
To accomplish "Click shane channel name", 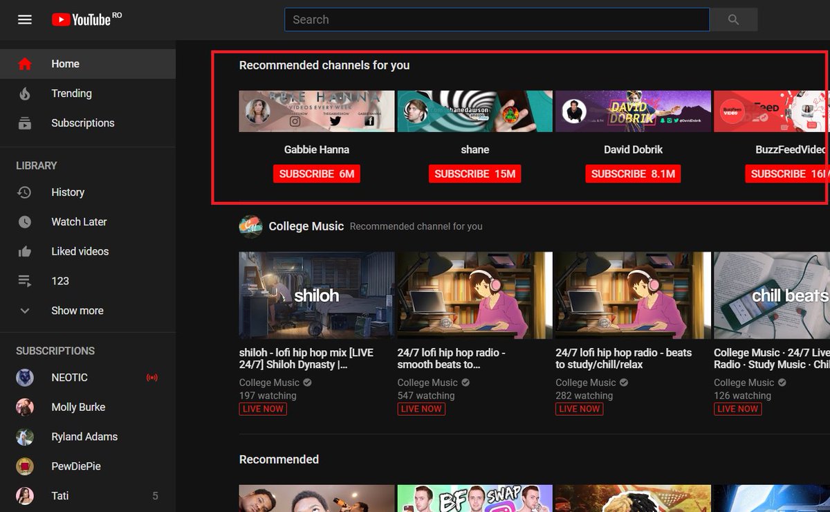I will click(475, 149).
